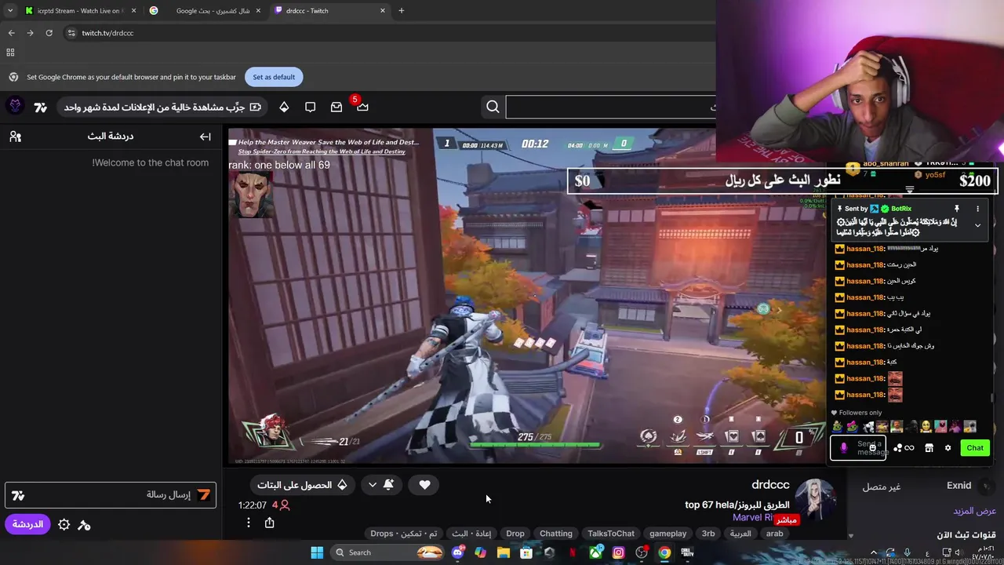Toggle notifications bell for drdccc

388,485
